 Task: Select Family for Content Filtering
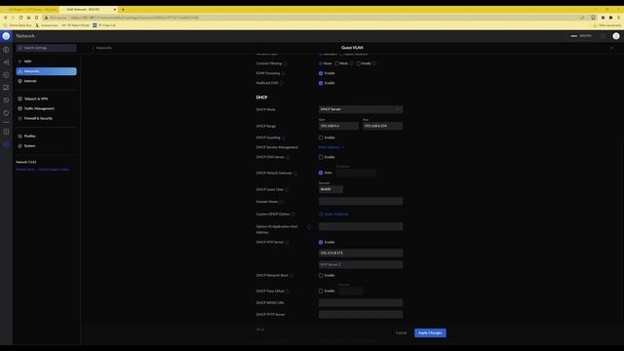(359, 63)
